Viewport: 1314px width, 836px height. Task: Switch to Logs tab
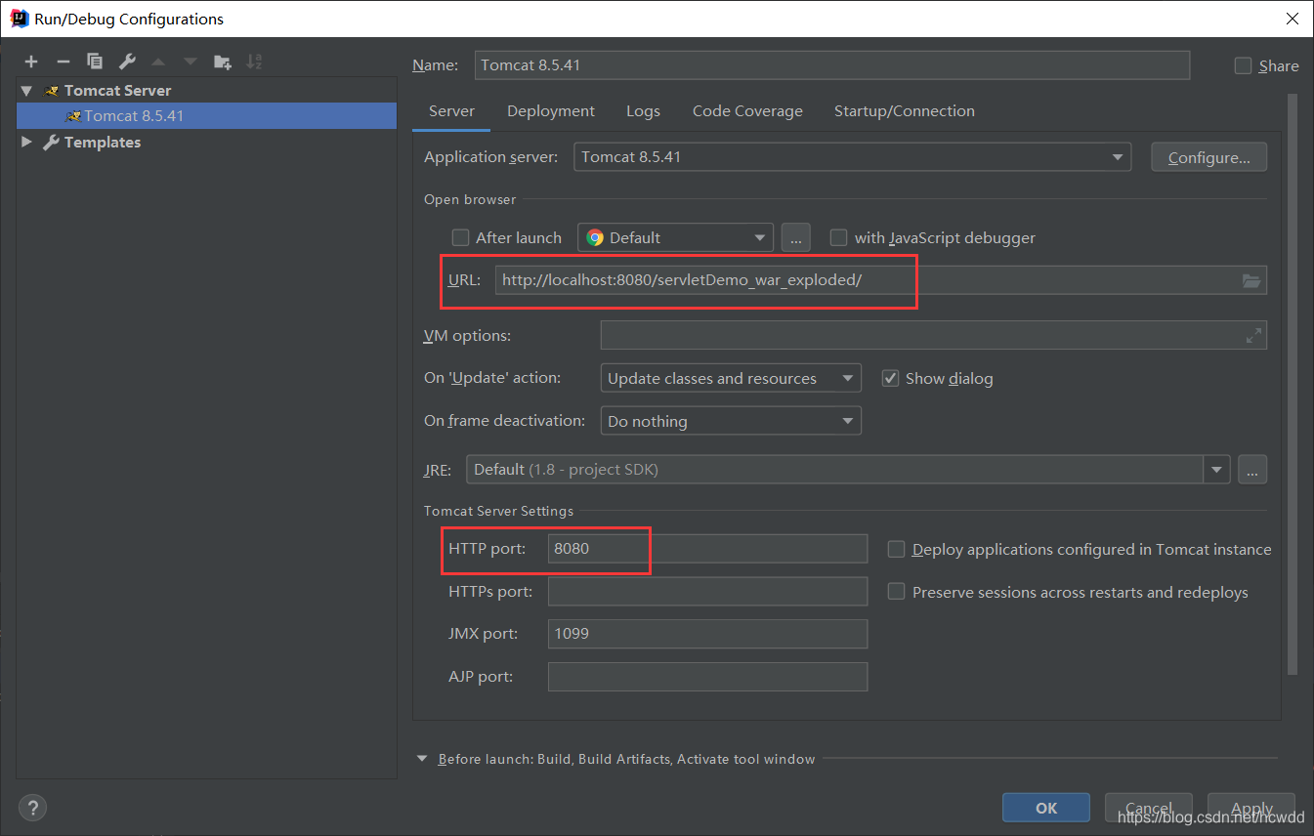[x=643, y=111]
